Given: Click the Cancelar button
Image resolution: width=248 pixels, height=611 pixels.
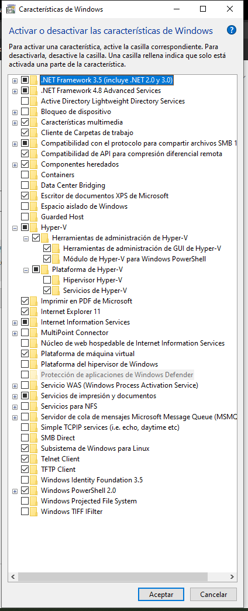Looking at the screenshot, I should pos(213,594).
